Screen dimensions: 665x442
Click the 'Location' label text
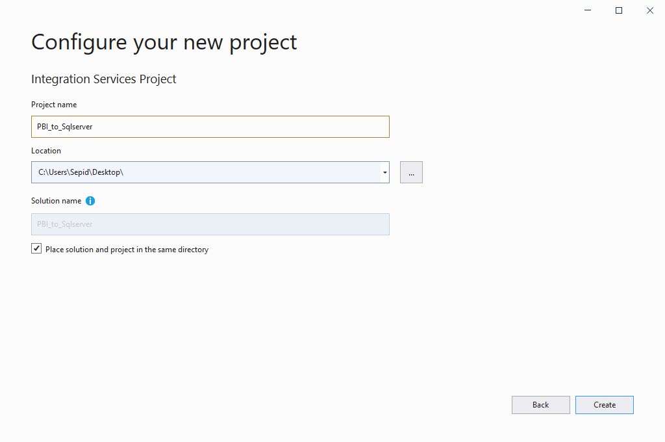coord(46,151)
